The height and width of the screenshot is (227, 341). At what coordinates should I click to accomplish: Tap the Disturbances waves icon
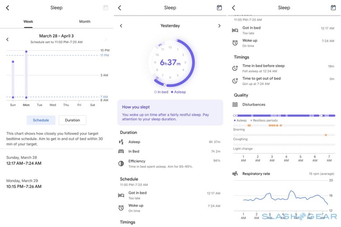[x=235, y=105]
